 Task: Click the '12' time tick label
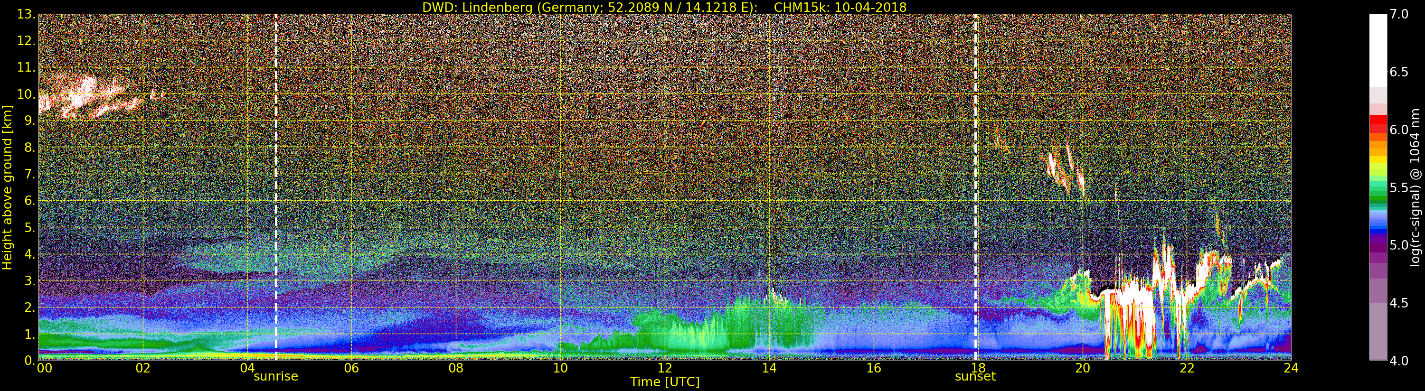[664, 368]
